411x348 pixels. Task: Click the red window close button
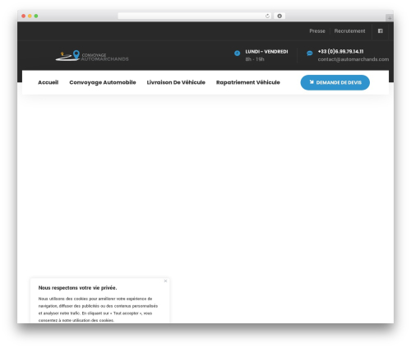coord(24,16)
